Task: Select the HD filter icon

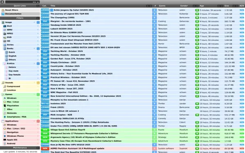Action: point(4,41)
